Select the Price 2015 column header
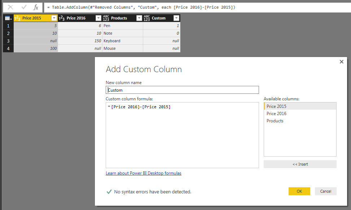 pos(31,18)
